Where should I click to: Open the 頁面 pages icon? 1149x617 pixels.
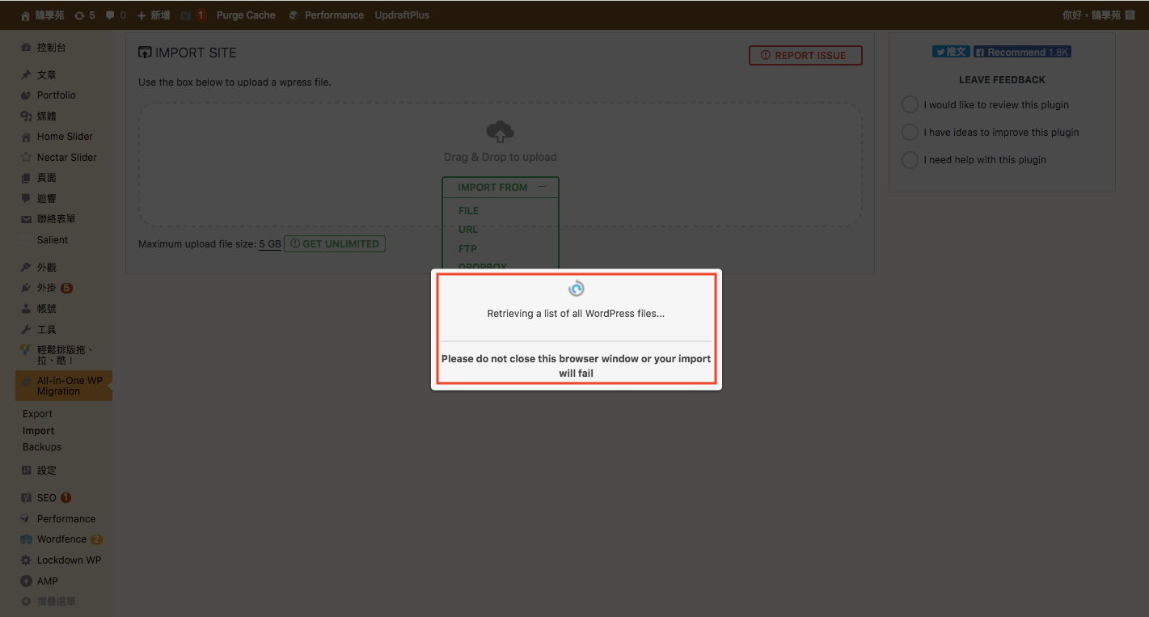click(x=26, y=178)
